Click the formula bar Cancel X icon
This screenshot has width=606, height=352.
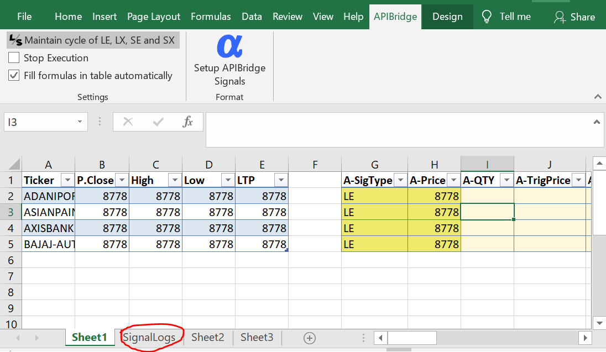click(128, 122)
